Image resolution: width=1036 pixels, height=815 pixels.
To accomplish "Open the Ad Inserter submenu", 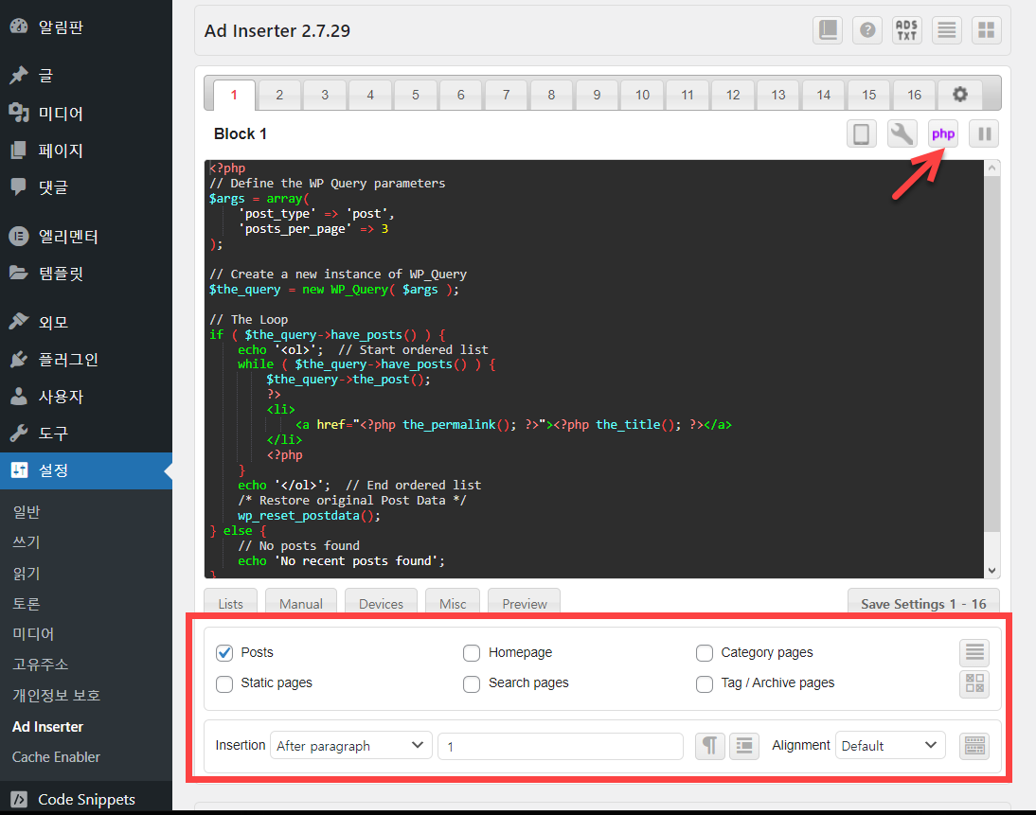I will (47, 727).
